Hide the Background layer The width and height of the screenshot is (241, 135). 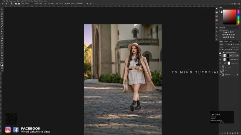220,75
